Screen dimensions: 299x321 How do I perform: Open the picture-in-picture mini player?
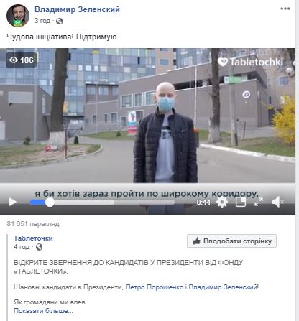(x=241, y=202)
